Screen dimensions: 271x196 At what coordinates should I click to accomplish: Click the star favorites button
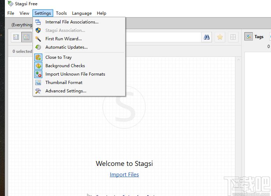point(220,37)
